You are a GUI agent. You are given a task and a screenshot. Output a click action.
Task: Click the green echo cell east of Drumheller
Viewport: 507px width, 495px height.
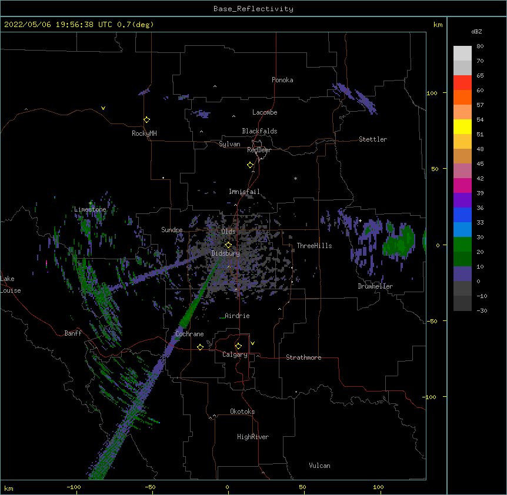coord(398,242)
